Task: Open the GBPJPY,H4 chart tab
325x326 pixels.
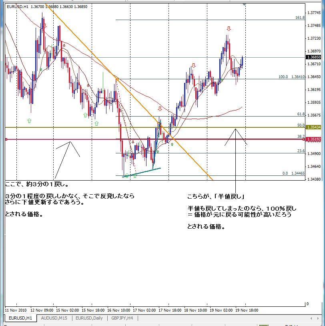Action: (x=122, y=318)
